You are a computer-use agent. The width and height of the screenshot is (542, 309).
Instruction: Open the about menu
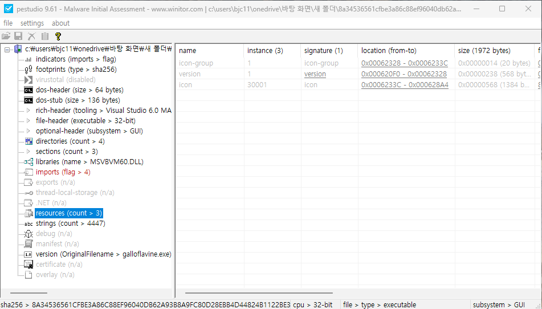point(60,23)
